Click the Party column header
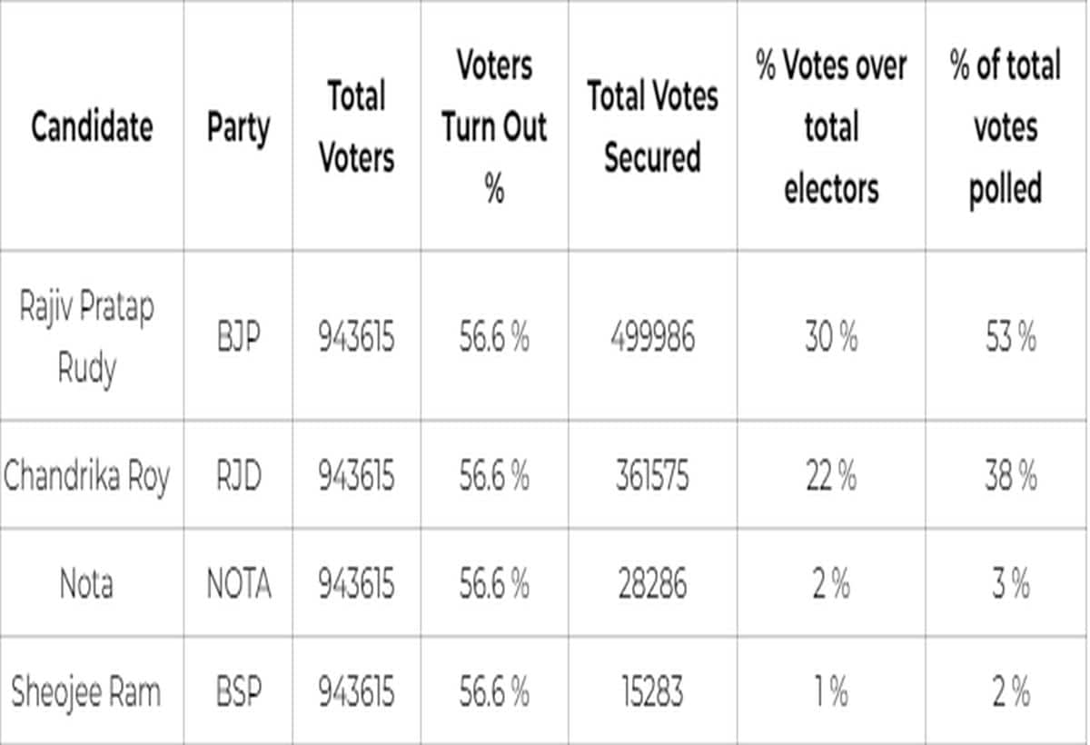Image resolution: width=1090 pixels, height=745 pixels. pos(238,126)
